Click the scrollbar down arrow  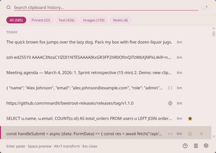tap(214, 137)
